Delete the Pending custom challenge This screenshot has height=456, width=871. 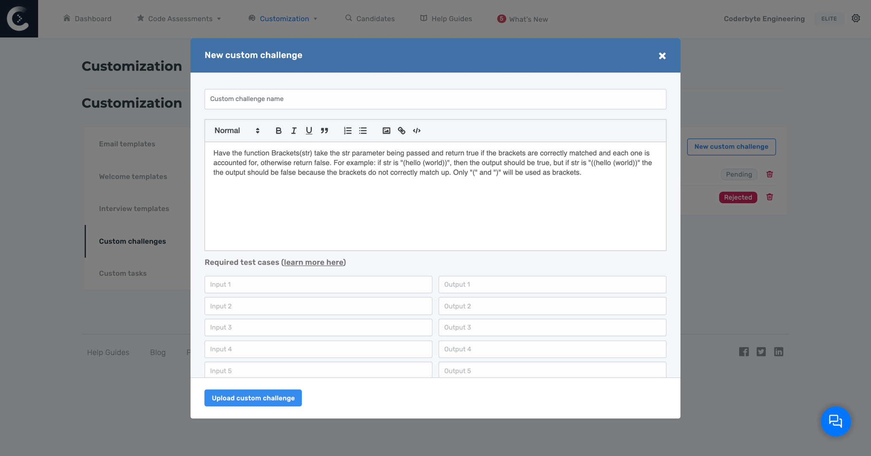769,174
